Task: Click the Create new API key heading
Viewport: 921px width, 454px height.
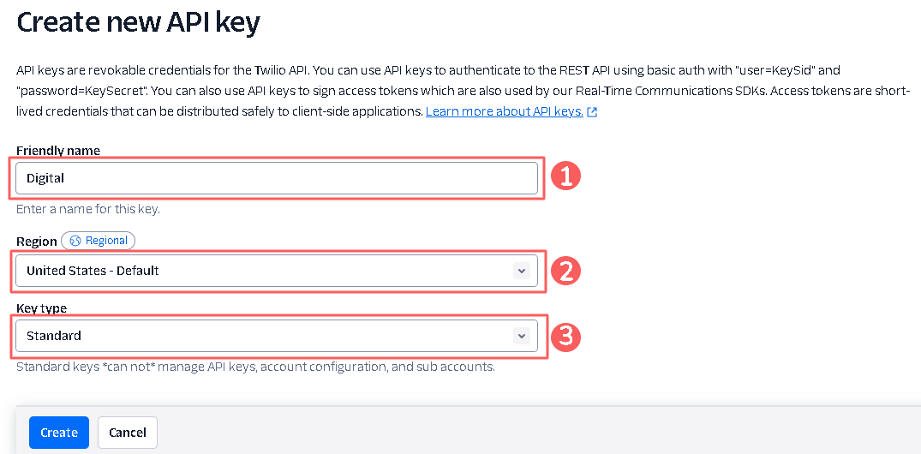Action: coord(138,22)
